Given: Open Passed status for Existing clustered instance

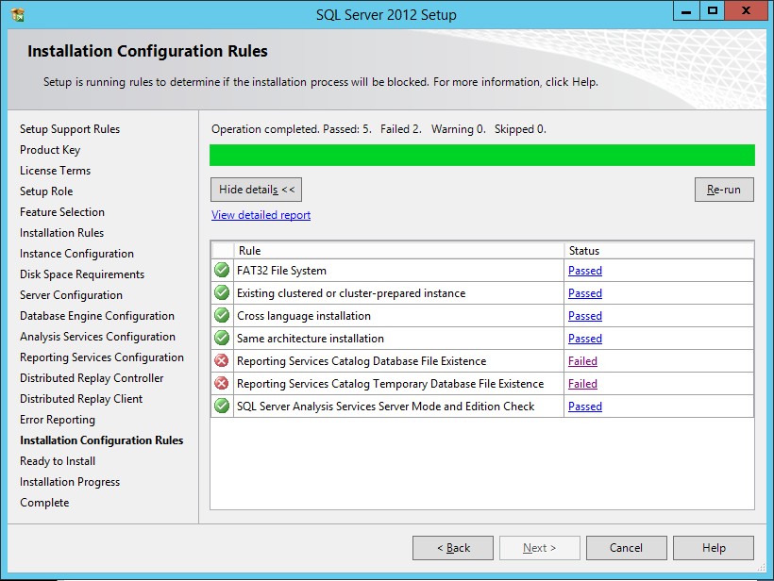Looking at the screenshot, I should tap(585, 293).
